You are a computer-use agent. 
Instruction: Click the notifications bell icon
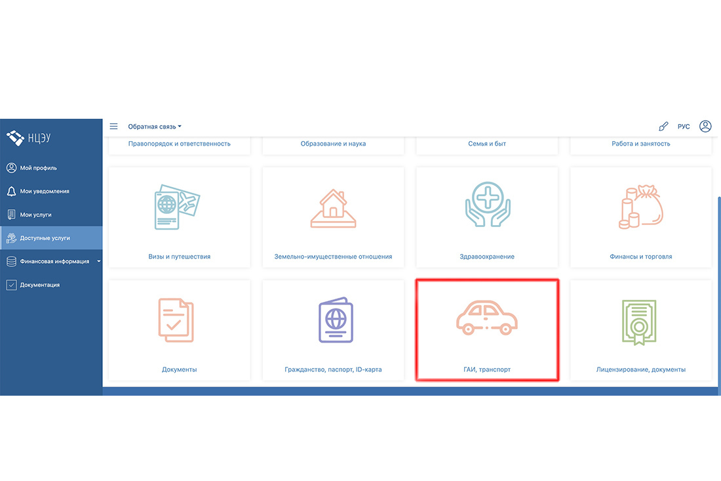coord(12,191)
